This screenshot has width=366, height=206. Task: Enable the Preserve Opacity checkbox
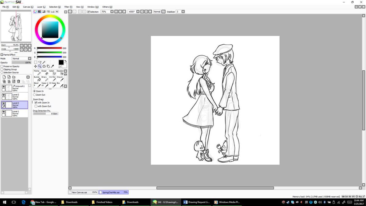point(2,66)
